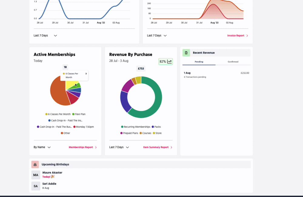Toggle Recurring Memberships legend entry
303x197 pixels.
coord(135,127)
